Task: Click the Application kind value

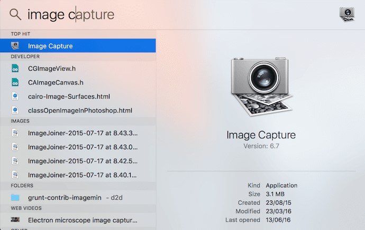Action: click(281, 186)
